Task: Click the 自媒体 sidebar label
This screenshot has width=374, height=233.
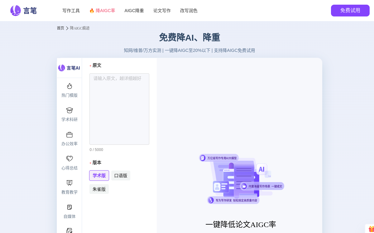Action: (x=70, y=217)
